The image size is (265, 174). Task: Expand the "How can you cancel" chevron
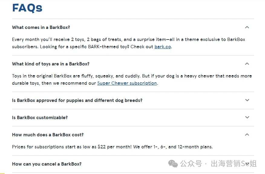click(247, 164)
